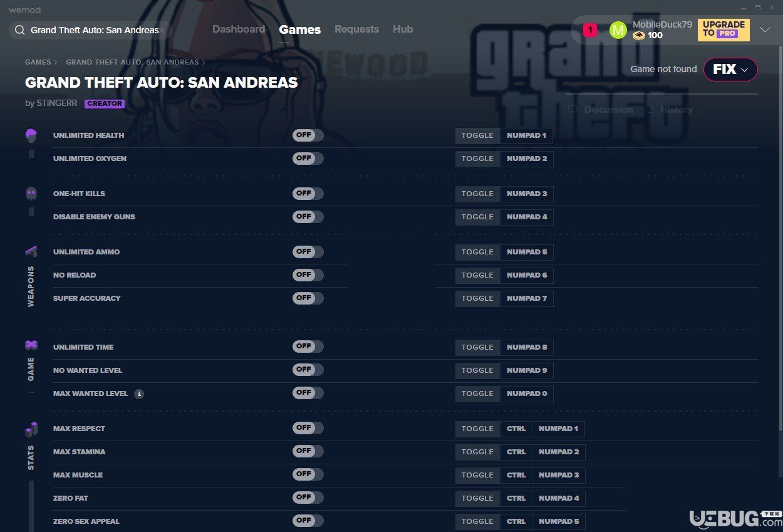Click the MobileDuck79 username
This screenshot has height=532, width=783.
pyautogui.click(x=662, y=24)
